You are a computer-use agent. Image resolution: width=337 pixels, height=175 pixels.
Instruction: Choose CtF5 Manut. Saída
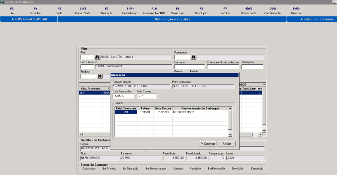click(83, 11)
